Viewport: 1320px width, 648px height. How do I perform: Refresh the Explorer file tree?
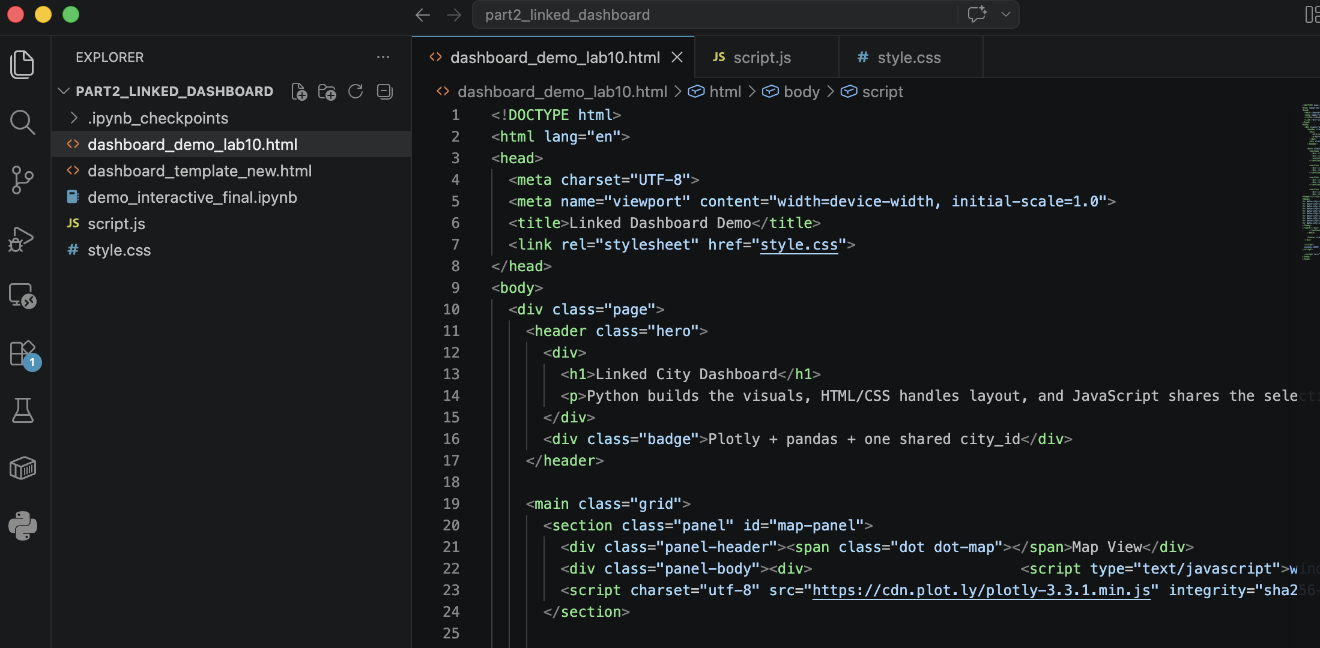pyautogui.click(x=356, y=91)
